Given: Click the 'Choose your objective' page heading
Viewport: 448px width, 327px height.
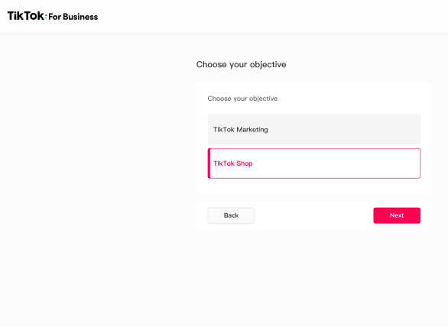Looking at the screenshot, I should coord(241,64).
